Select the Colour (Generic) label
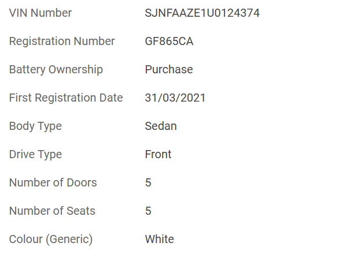 [x=51, y=240]
